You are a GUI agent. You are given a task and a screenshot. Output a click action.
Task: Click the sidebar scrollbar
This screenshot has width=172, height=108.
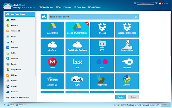click(35, 44)
